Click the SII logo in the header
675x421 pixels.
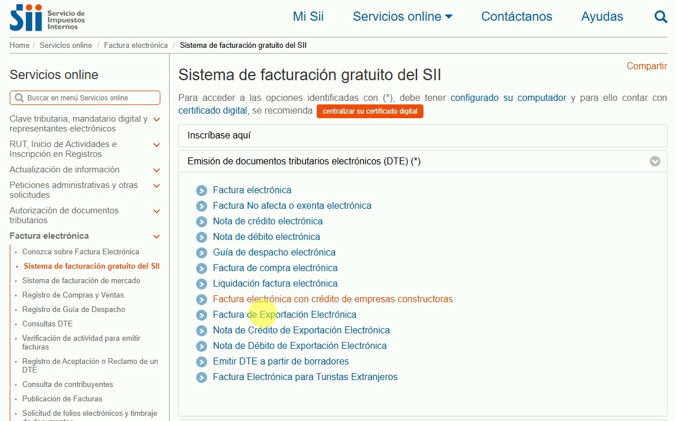(x=47, y=18)
